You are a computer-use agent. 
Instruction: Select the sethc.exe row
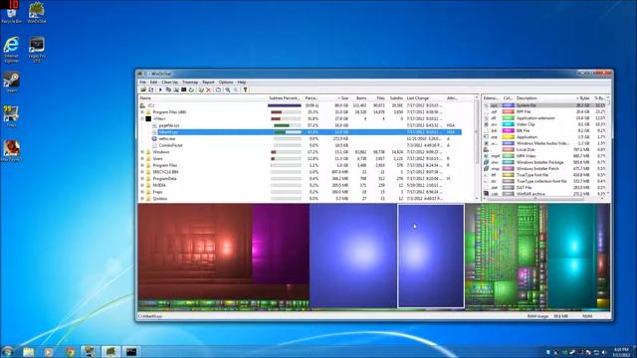(301, 139)
